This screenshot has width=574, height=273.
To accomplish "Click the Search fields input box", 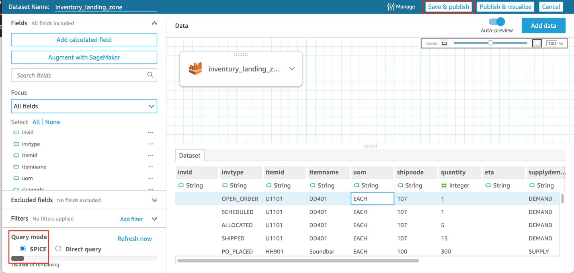I will pyautogui.click(x=84, y=75).
